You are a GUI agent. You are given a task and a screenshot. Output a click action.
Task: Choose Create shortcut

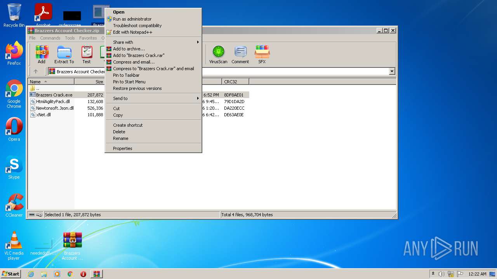point(153,125)
